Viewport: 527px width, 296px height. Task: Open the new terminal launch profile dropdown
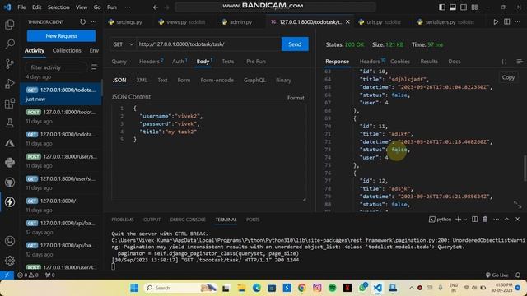coord(465,220)
